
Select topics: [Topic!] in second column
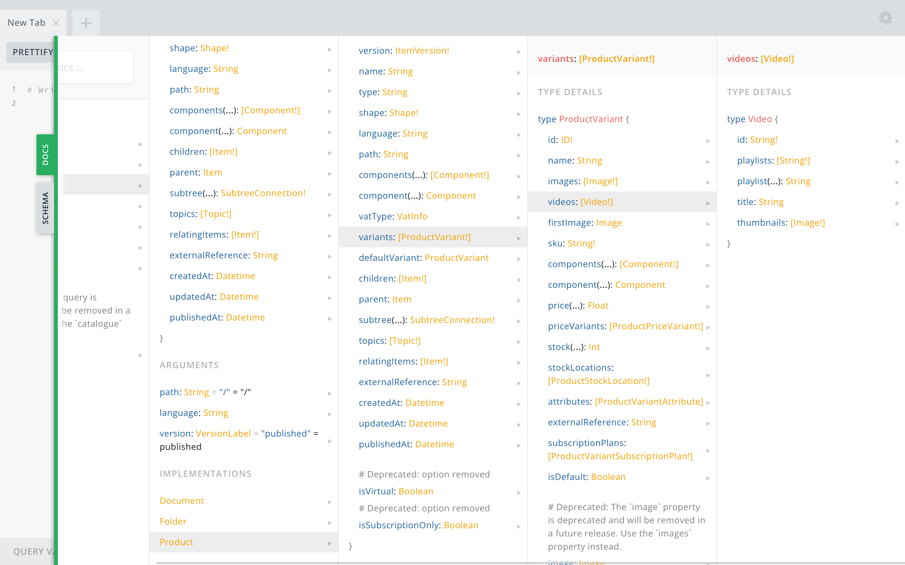244,214
